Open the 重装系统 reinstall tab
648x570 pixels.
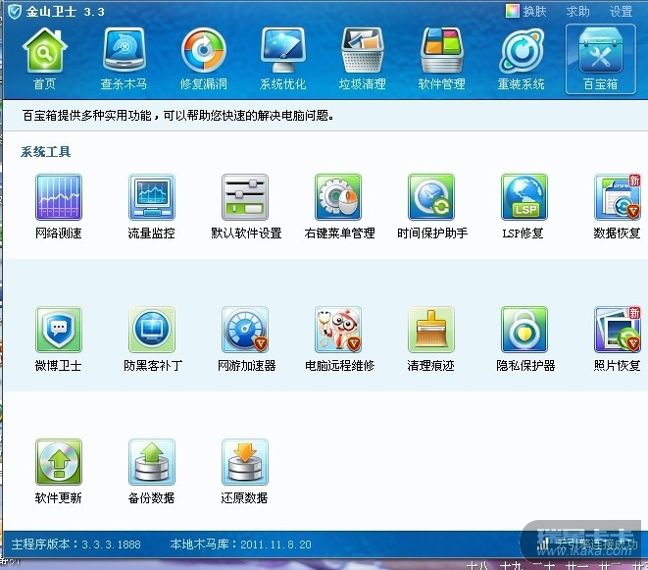point(521,59)
